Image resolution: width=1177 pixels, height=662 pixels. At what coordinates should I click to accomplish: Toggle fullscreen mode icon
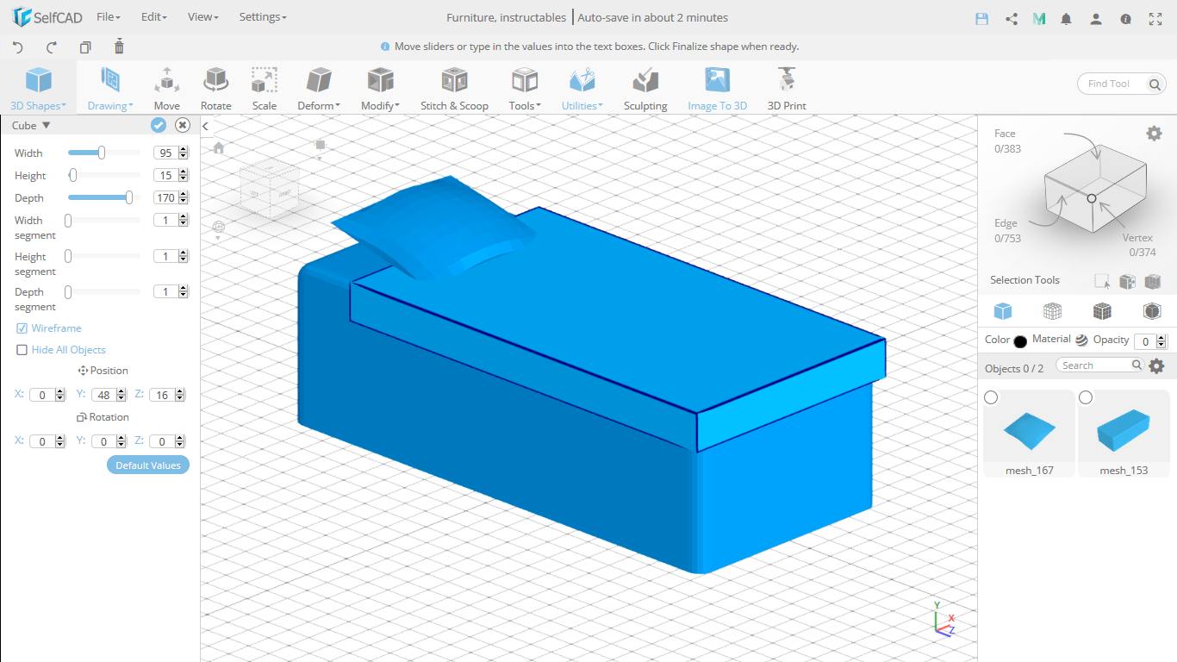tap(1155, 18)
